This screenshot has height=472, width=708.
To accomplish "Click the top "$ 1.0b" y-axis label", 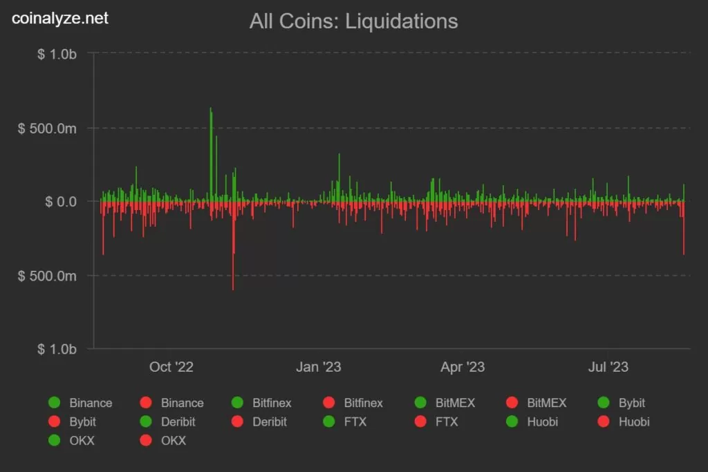I will tap(57, 55).
